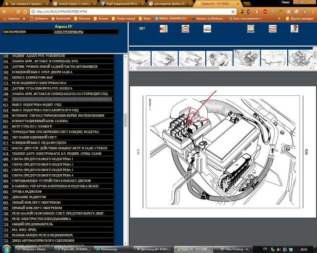Click the browser back arrow button
Screen dimensions: 317x253
[x=4, y=11]
